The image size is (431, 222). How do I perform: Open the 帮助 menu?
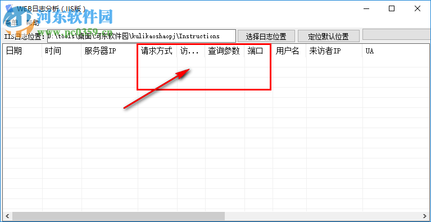tap(33, 23)
